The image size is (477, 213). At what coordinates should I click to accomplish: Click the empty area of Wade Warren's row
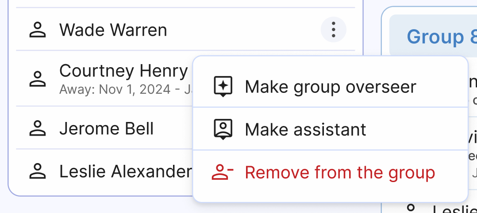click(x=243, y=30)
